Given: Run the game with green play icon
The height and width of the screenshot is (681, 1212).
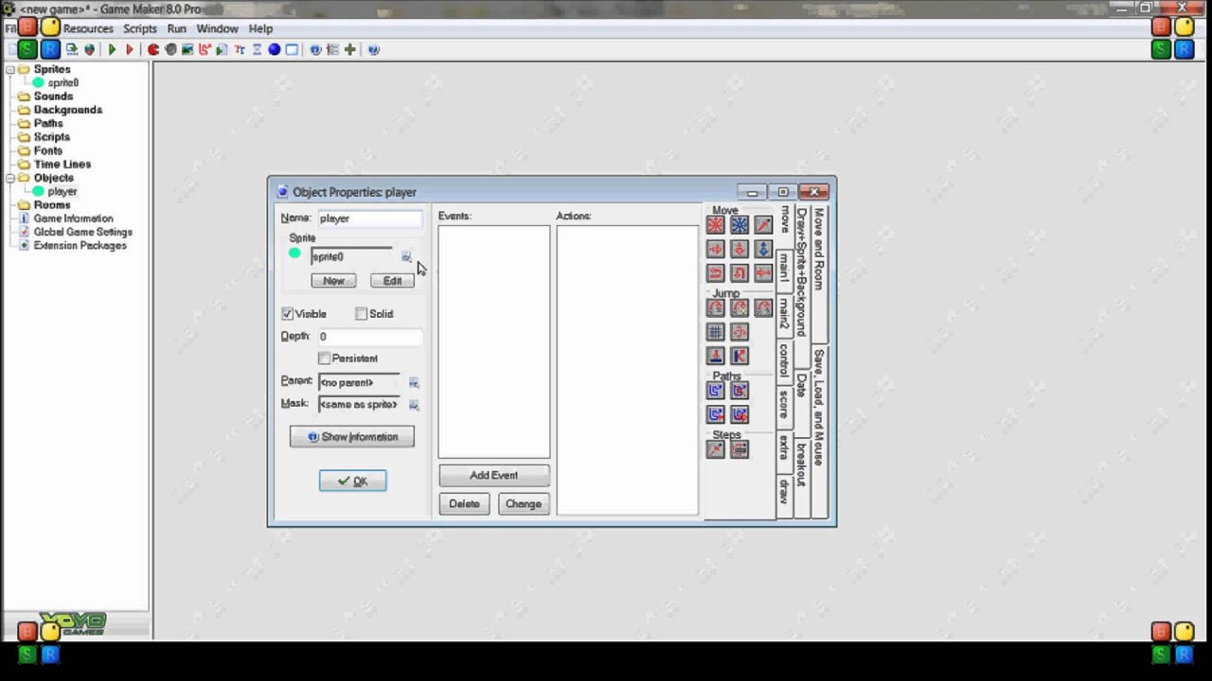Looking at the screenshot, I should tap(113, 49).
